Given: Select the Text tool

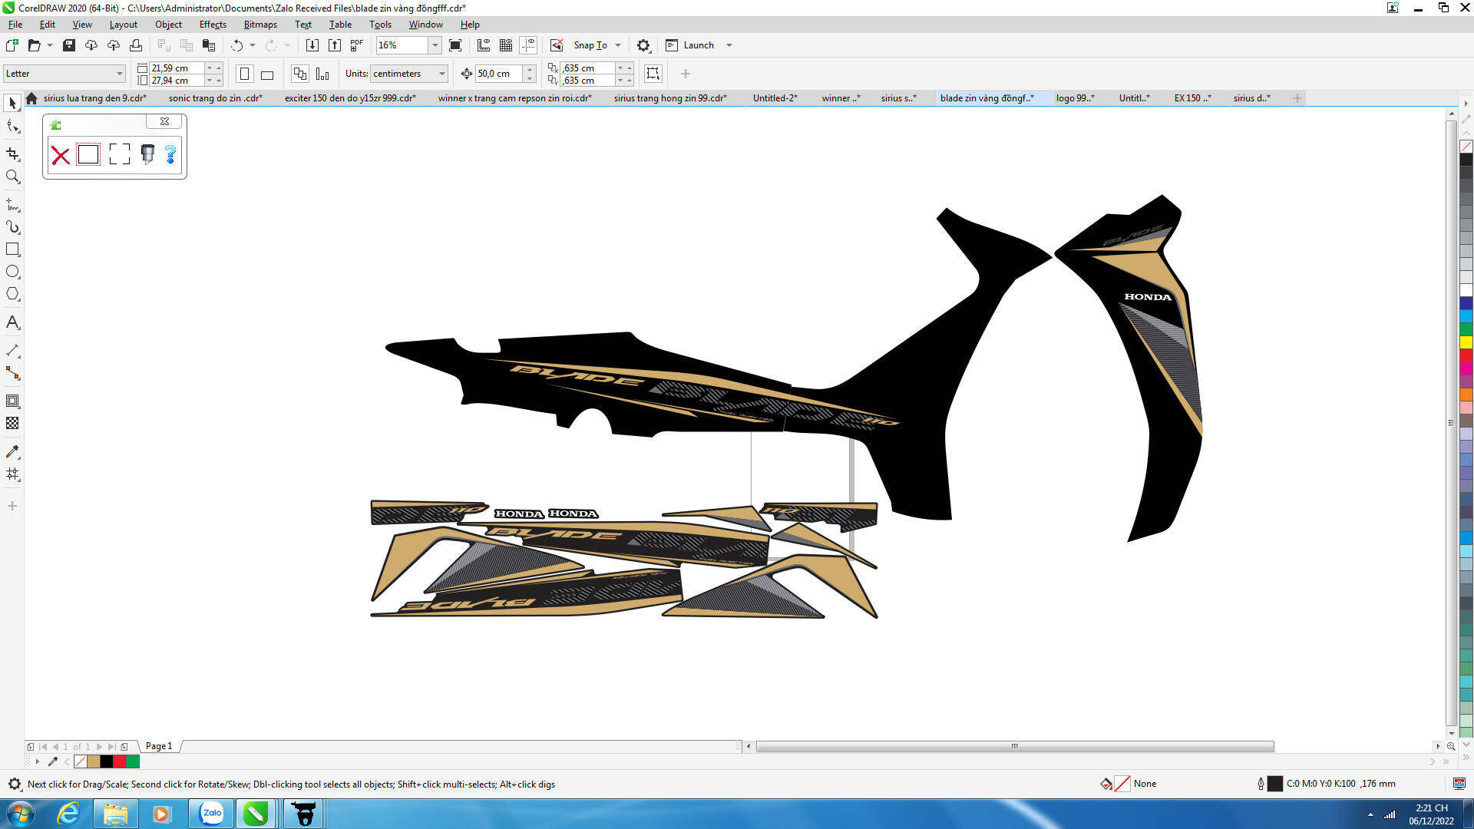Looking at the screenshot, I should [x=12, y=322].
